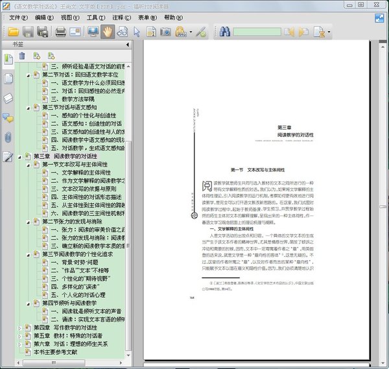Viewport: 389px width, 369px height.
Task: Delete bookmark using the trash icon
Action: [22, 56]
